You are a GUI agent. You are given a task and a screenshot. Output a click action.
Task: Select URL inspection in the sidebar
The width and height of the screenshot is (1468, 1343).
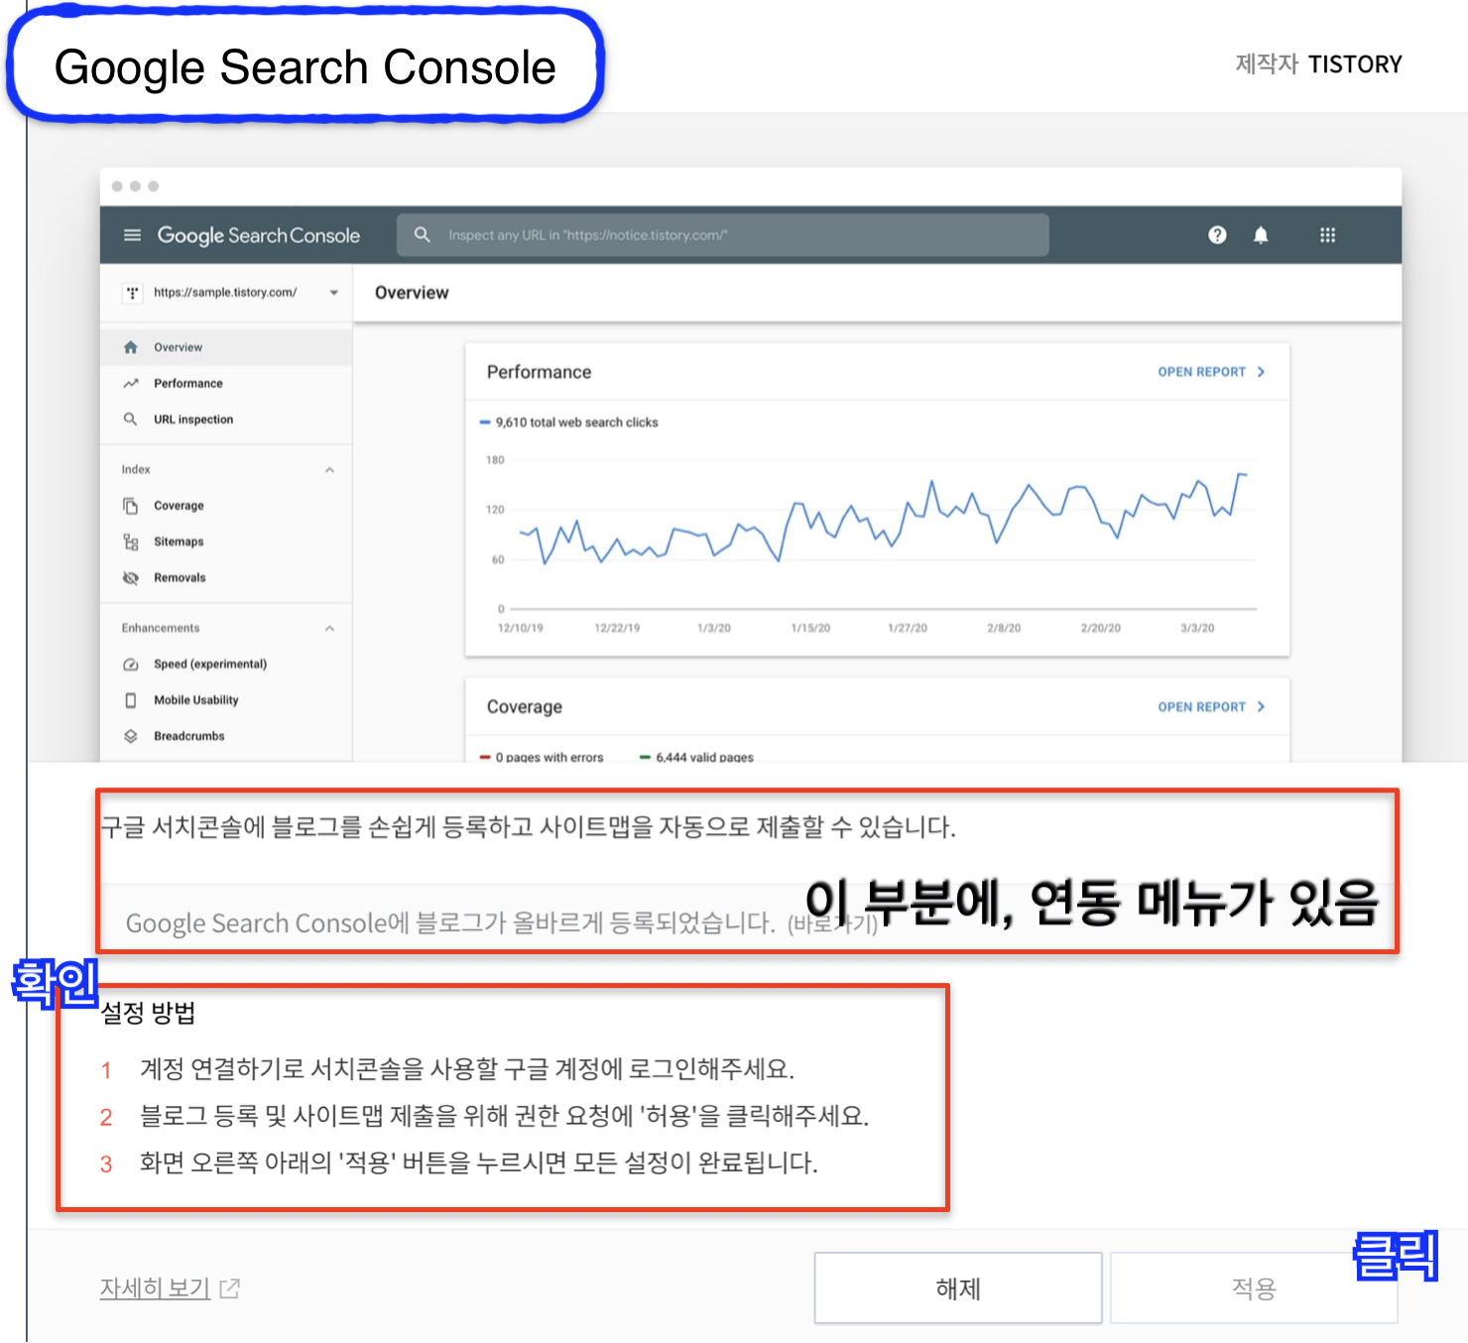coord(226,420)
